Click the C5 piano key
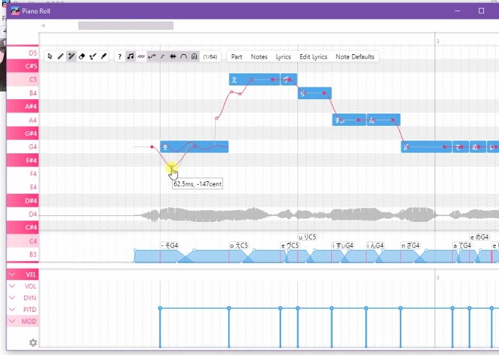 [x=23, y=79]
